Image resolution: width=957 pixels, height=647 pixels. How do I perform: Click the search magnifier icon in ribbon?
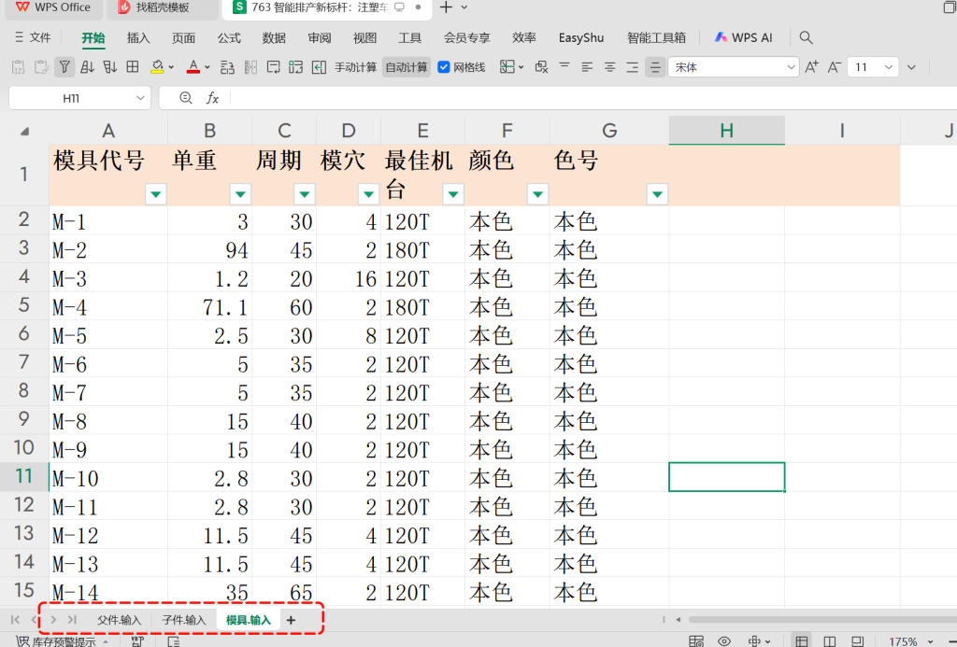pyautogui.click(x=806, y=37)
